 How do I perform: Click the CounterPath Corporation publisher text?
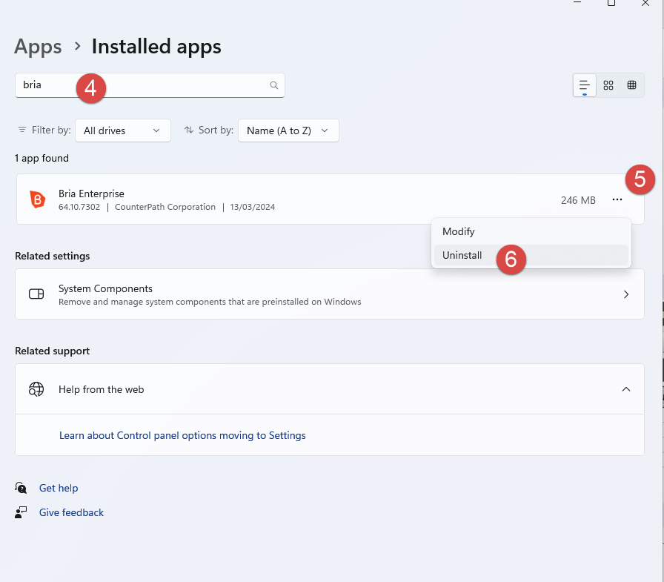(165, 207)
